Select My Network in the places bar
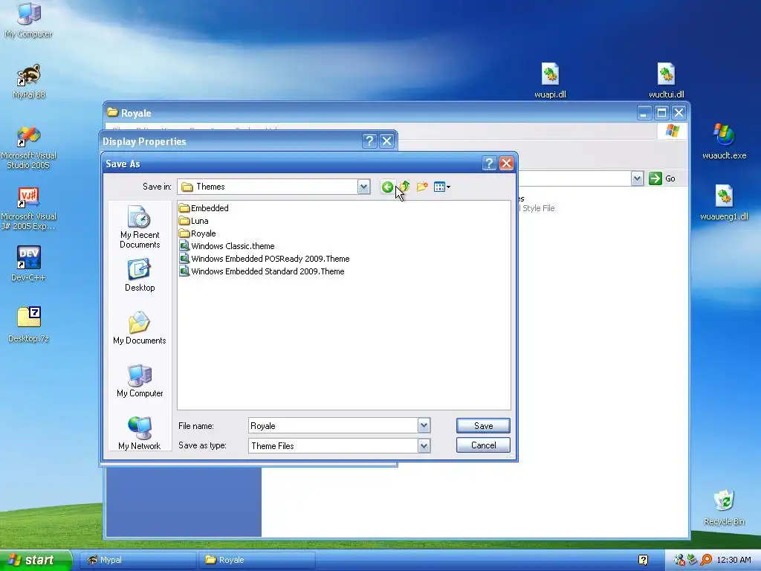This screenshot has height=571, width=761. coord(140,433)
